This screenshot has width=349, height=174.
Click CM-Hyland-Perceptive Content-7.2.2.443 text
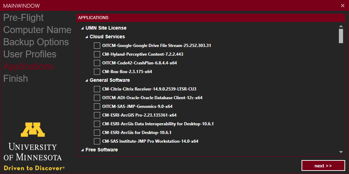[143, 54]
